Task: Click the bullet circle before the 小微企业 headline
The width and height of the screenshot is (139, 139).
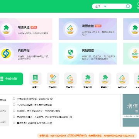Action: pyautogui.click(x=14, y=98)
